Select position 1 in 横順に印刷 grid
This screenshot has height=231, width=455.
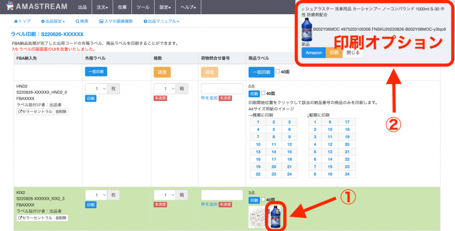click(x=258, y=122)
